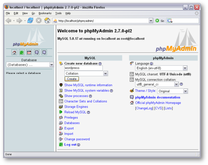Open the Forward button history dropdown arrow
208x165 pixels.
[x=25, y=21]
